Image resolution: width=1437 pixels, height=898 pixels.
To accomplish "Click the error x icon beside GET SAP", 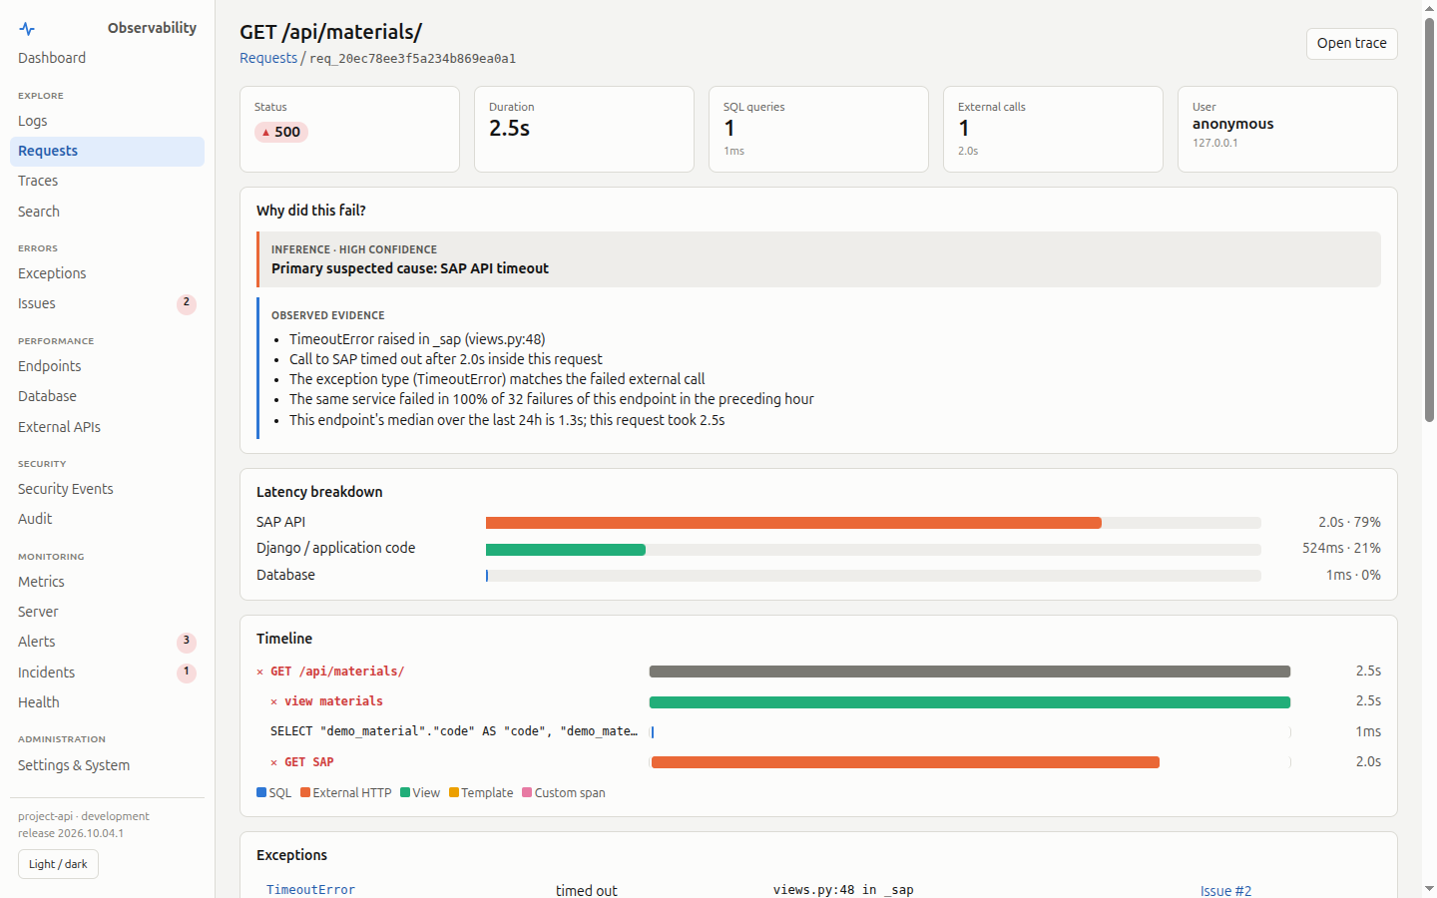I will click(274, 763).
